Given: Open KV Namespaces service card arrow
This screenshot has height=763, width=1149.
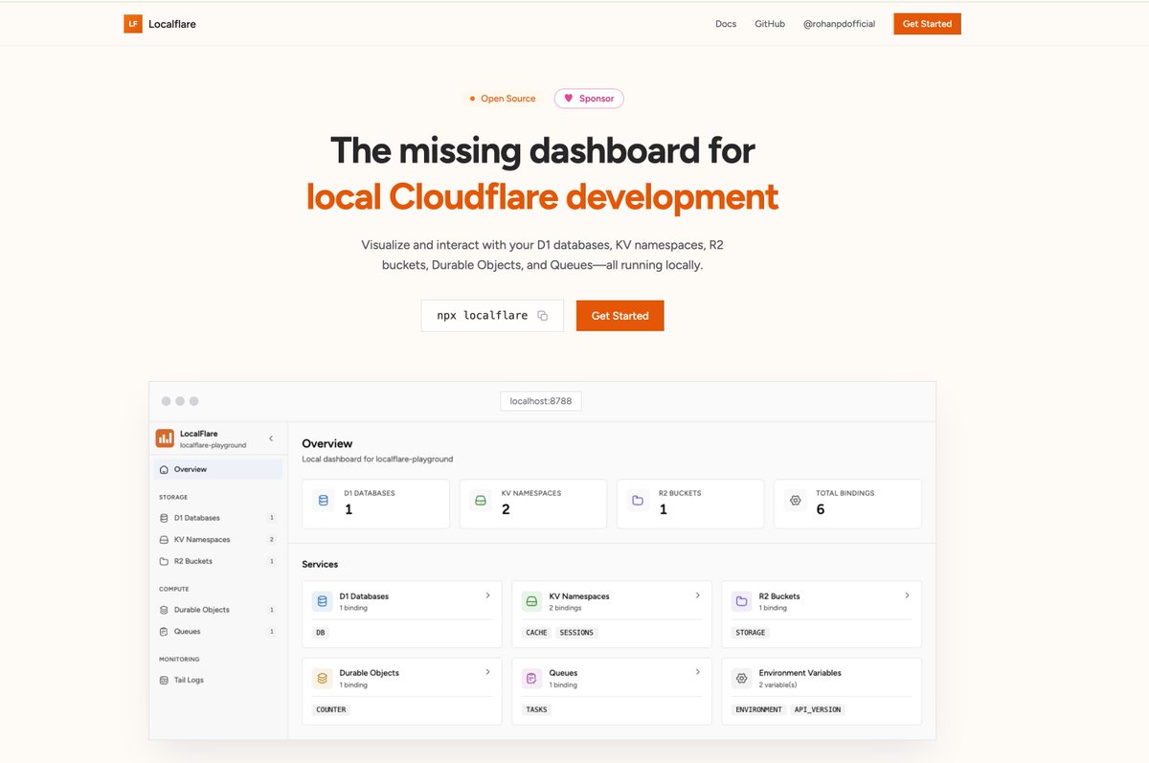Looking at the screenshot, I should click(697, 595).
